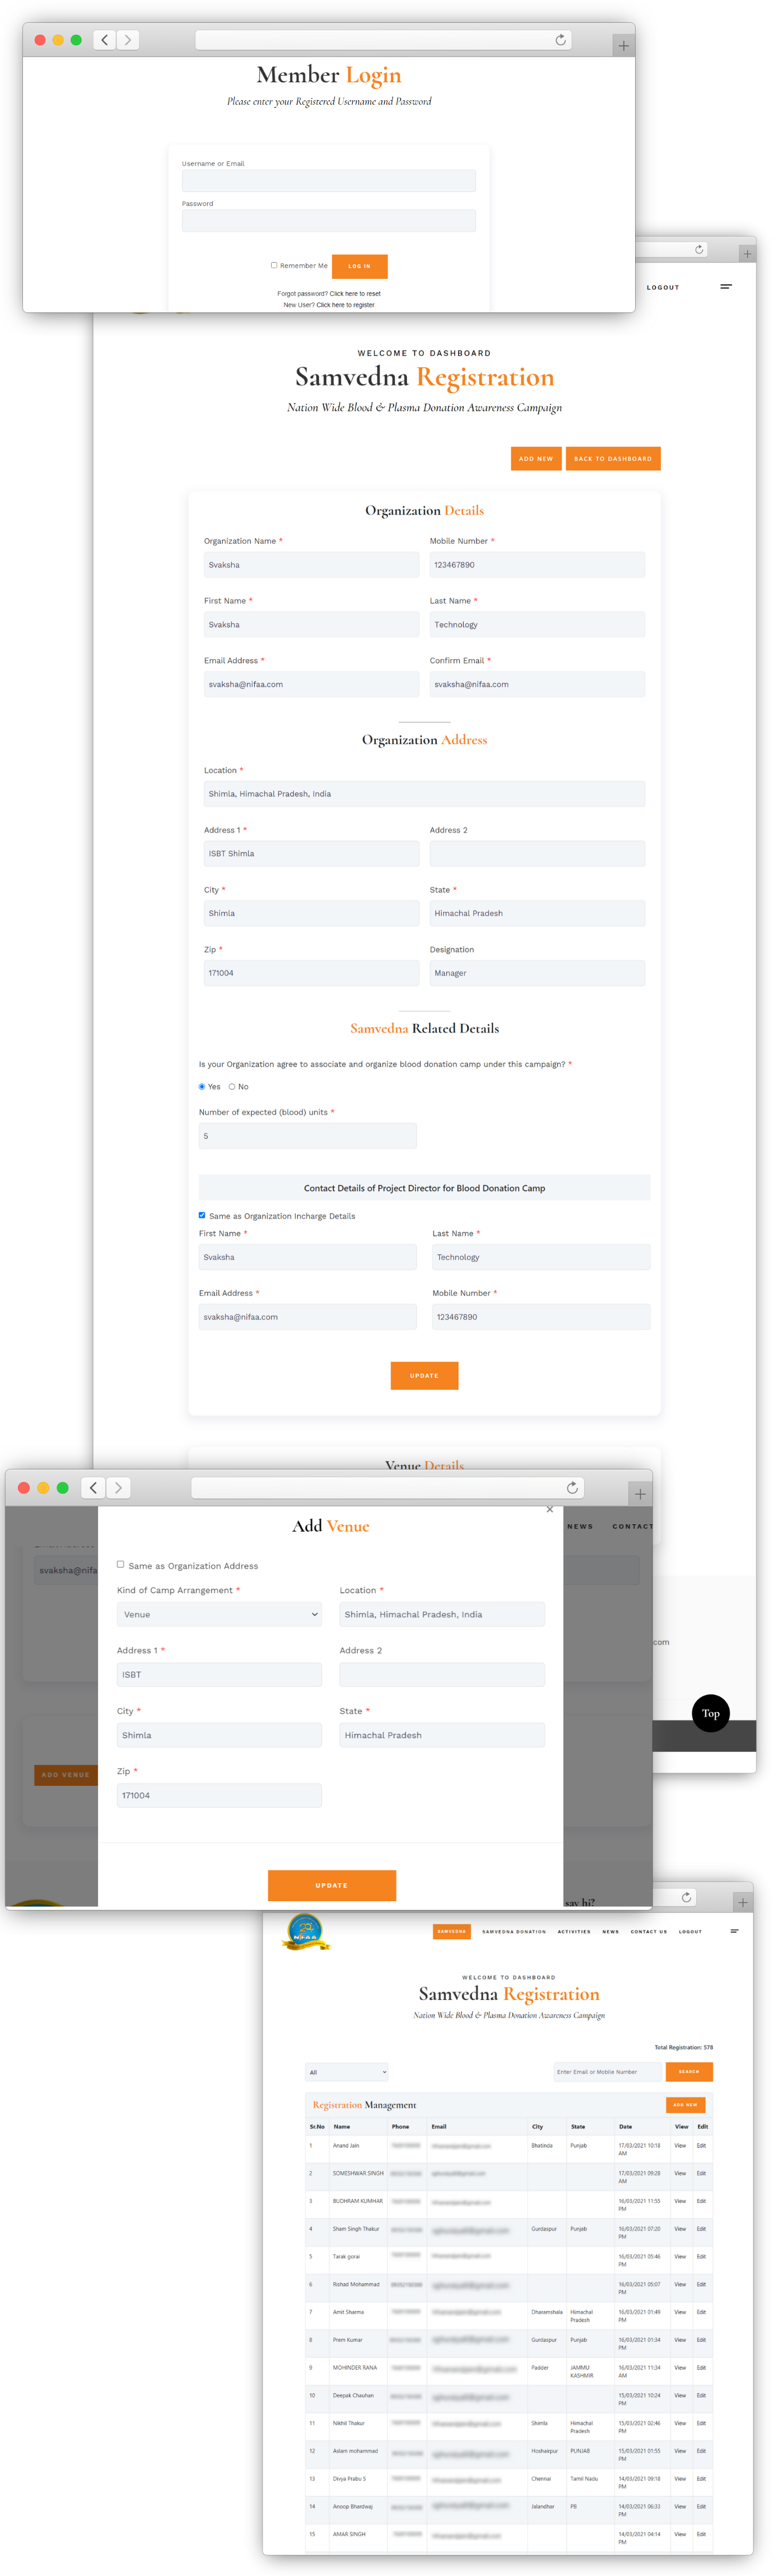Click the forward arrow in the Add Venue browser
The height and width of the screenshot is (2576, 774).
tap(118, 1488)
